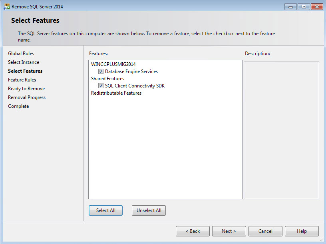Click the SQL Client Connectivity SDK label
The width and height of the screenshot is (326, 244).
pos(135,85)
